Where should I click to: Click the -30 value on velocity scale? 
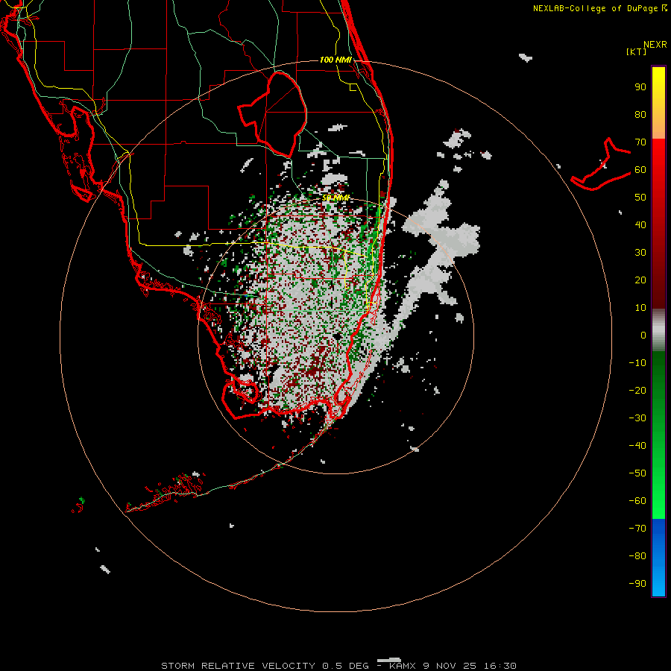coord(637,418)
